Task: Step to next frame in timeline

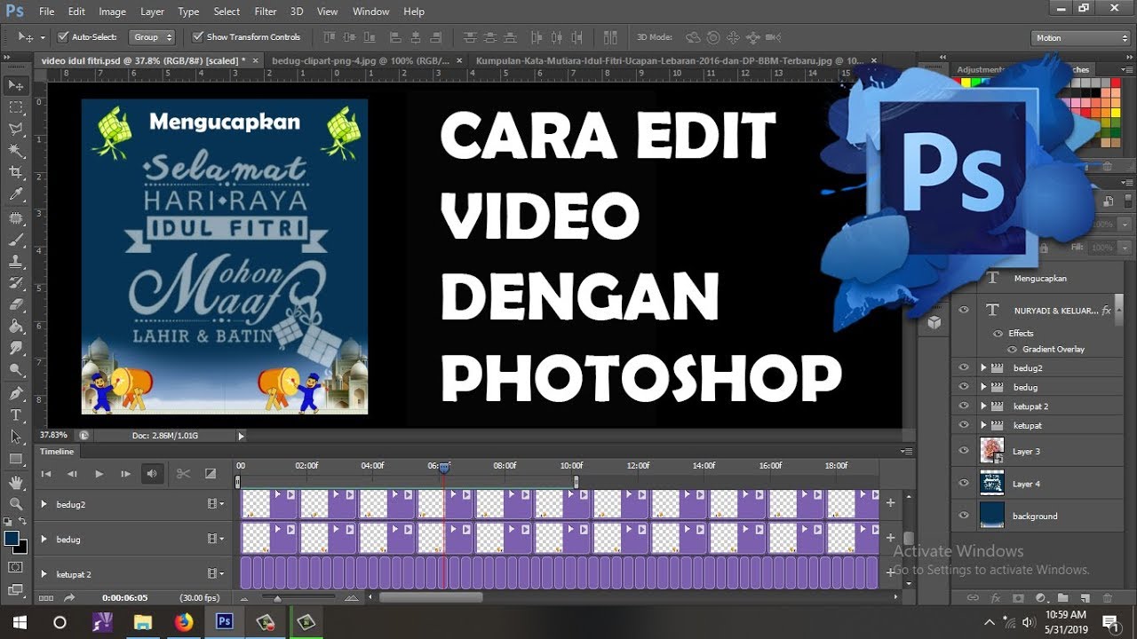Action: point(125,474)
